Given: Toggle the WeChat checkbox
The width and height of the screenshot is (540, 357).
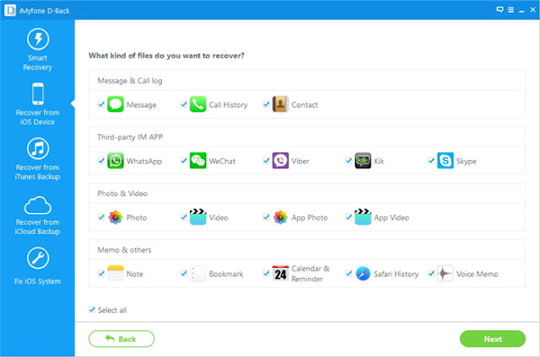Looking at the screenshot, I should [x=184, y=161].
